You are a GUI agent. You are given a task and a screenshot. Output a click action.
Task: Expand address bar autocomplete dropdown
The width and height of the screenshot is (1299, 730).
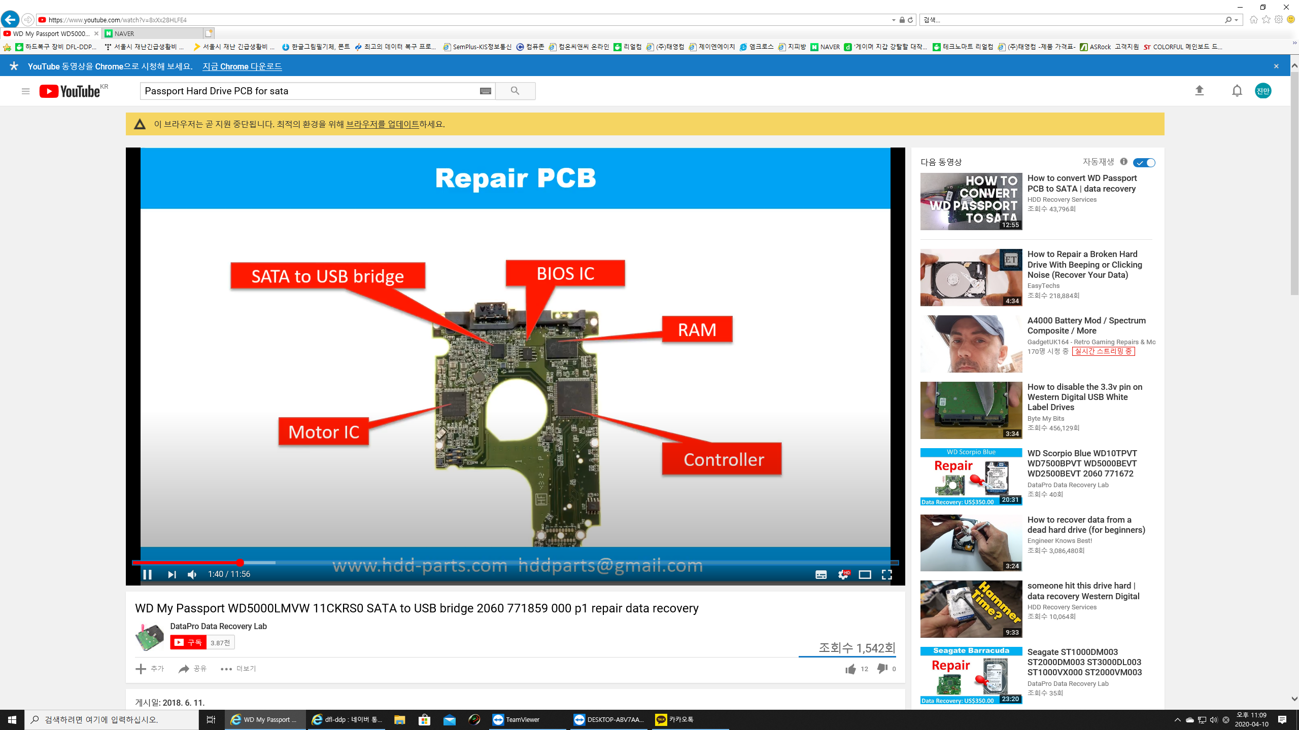(x=894, y=20)
